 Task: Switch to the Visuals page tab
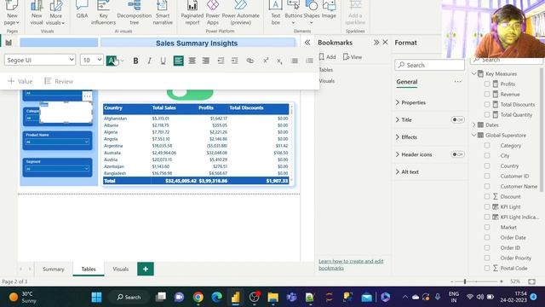[121, 269]
